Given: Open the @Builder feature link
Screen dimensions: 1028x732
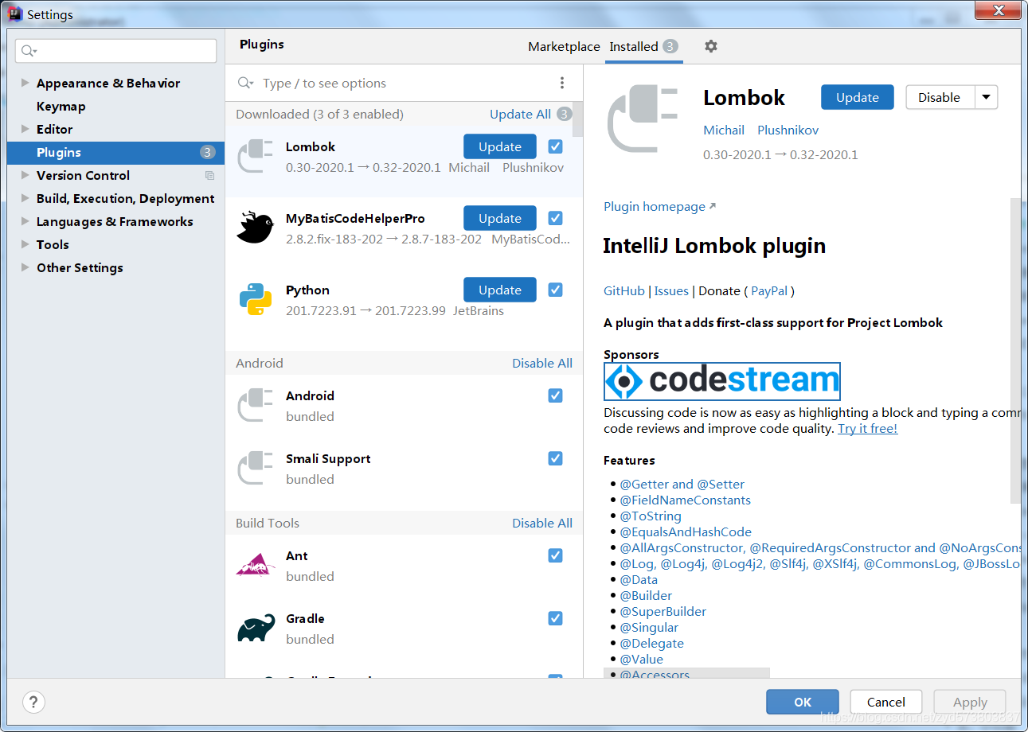Looking at the screenshot, I should point(646,595).
